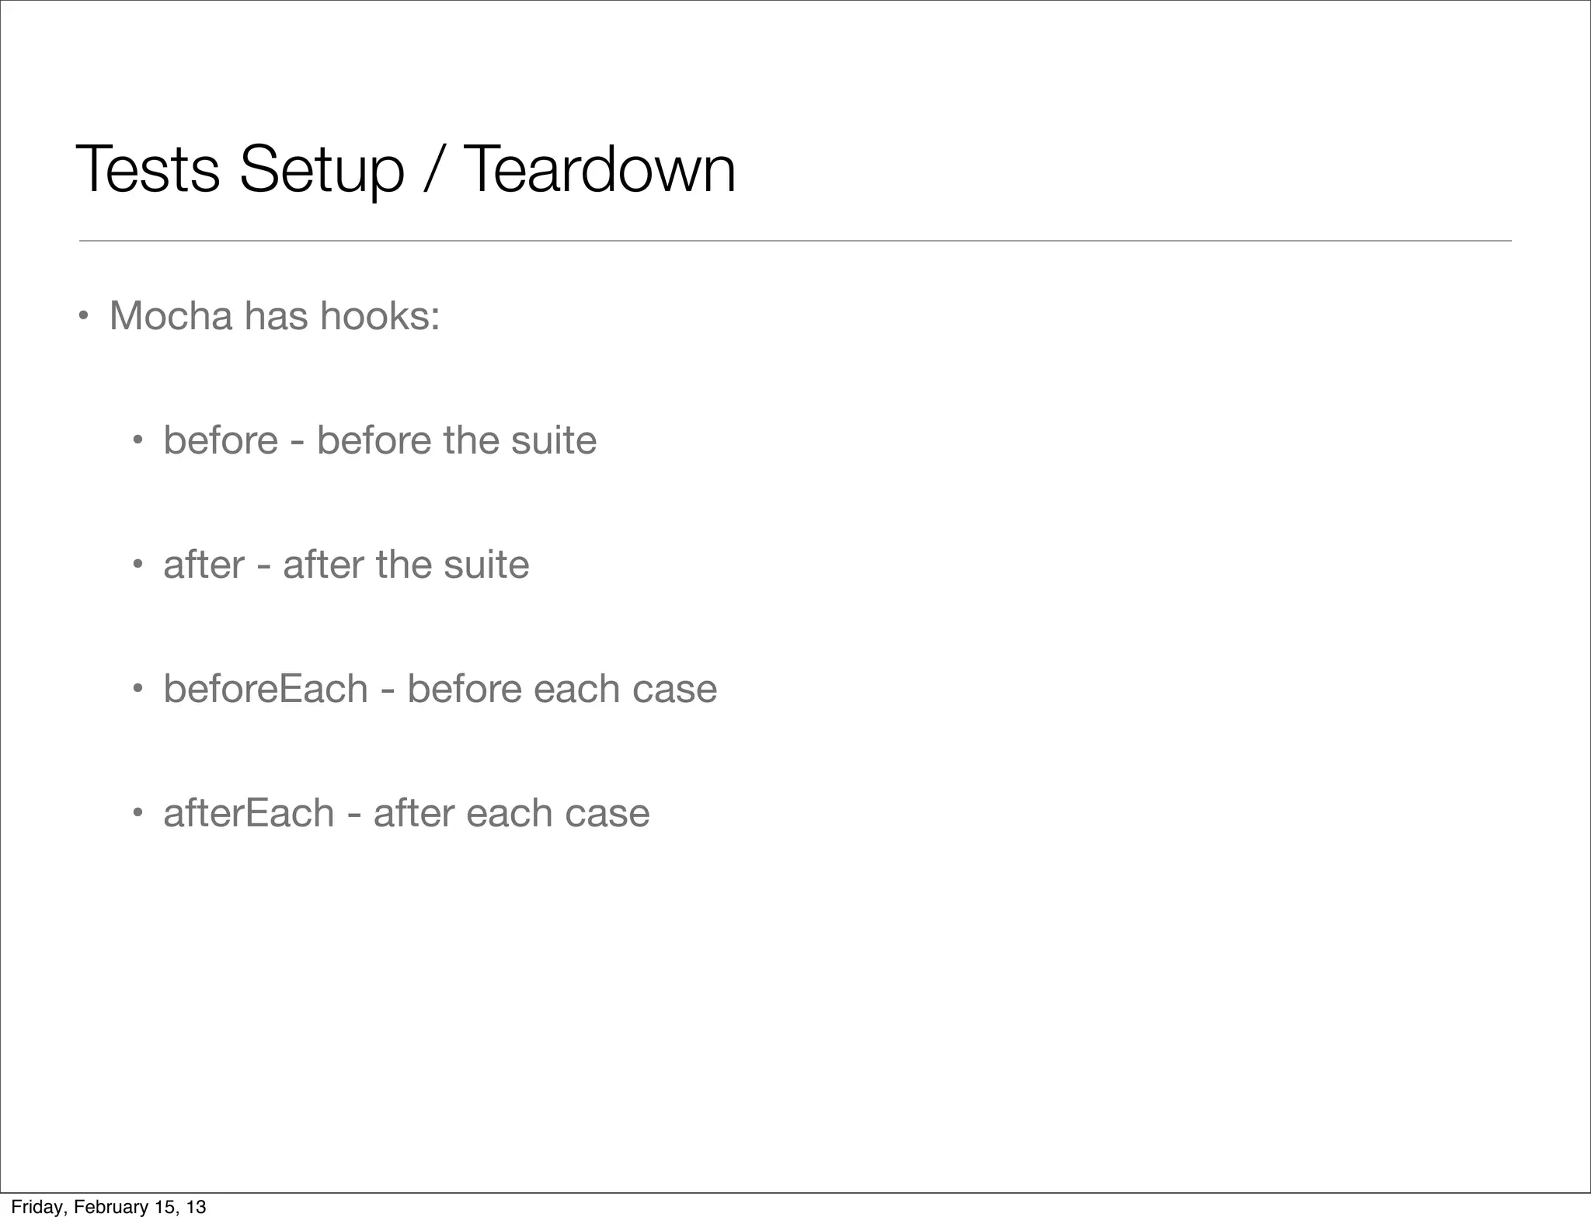Click the phrase "after each case"
This screenshot has width=1591, height=1224.
[x=511, y=813]
